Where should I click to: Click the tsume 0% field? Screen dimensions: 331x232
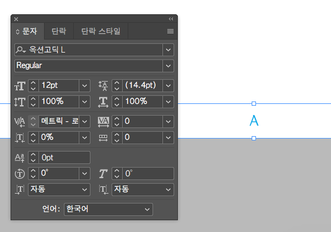click(59, 137)
